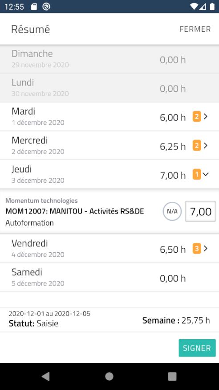
Task: Select the Lundi 30 novembre row
Action: coord(109,87)
